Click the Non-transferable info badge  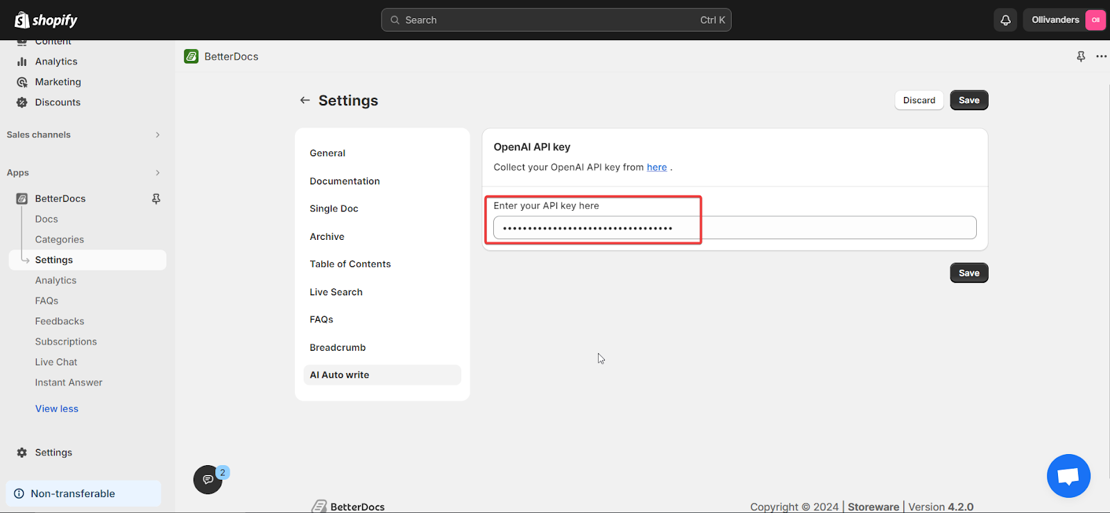tap(83, 494)
